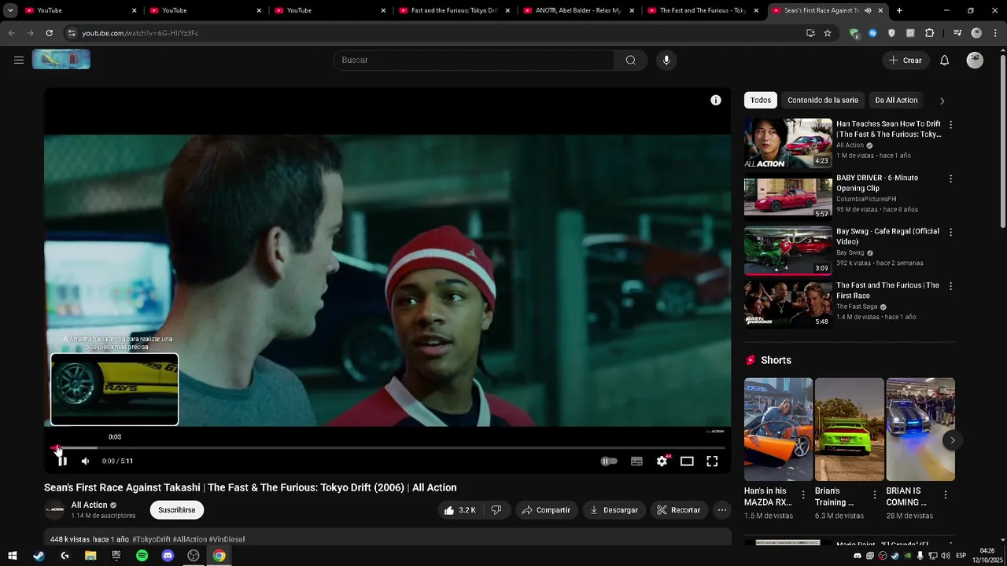Pause the video playback
Screen dimensions: 1007x566
tap(62, 461)
